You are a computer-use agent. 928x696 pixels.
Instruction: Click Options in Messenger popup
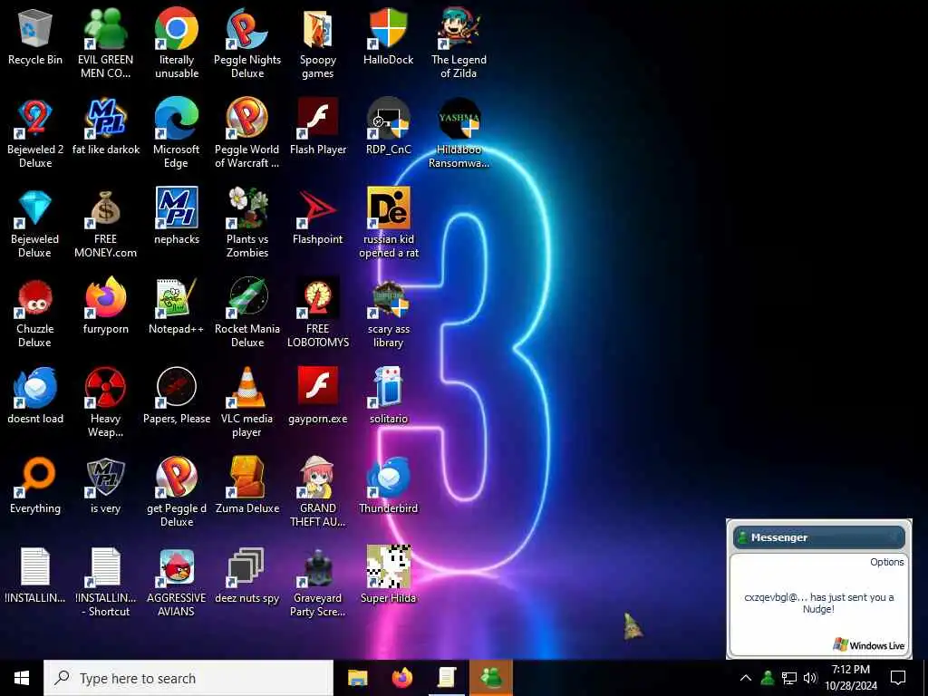tap(886, 562)
